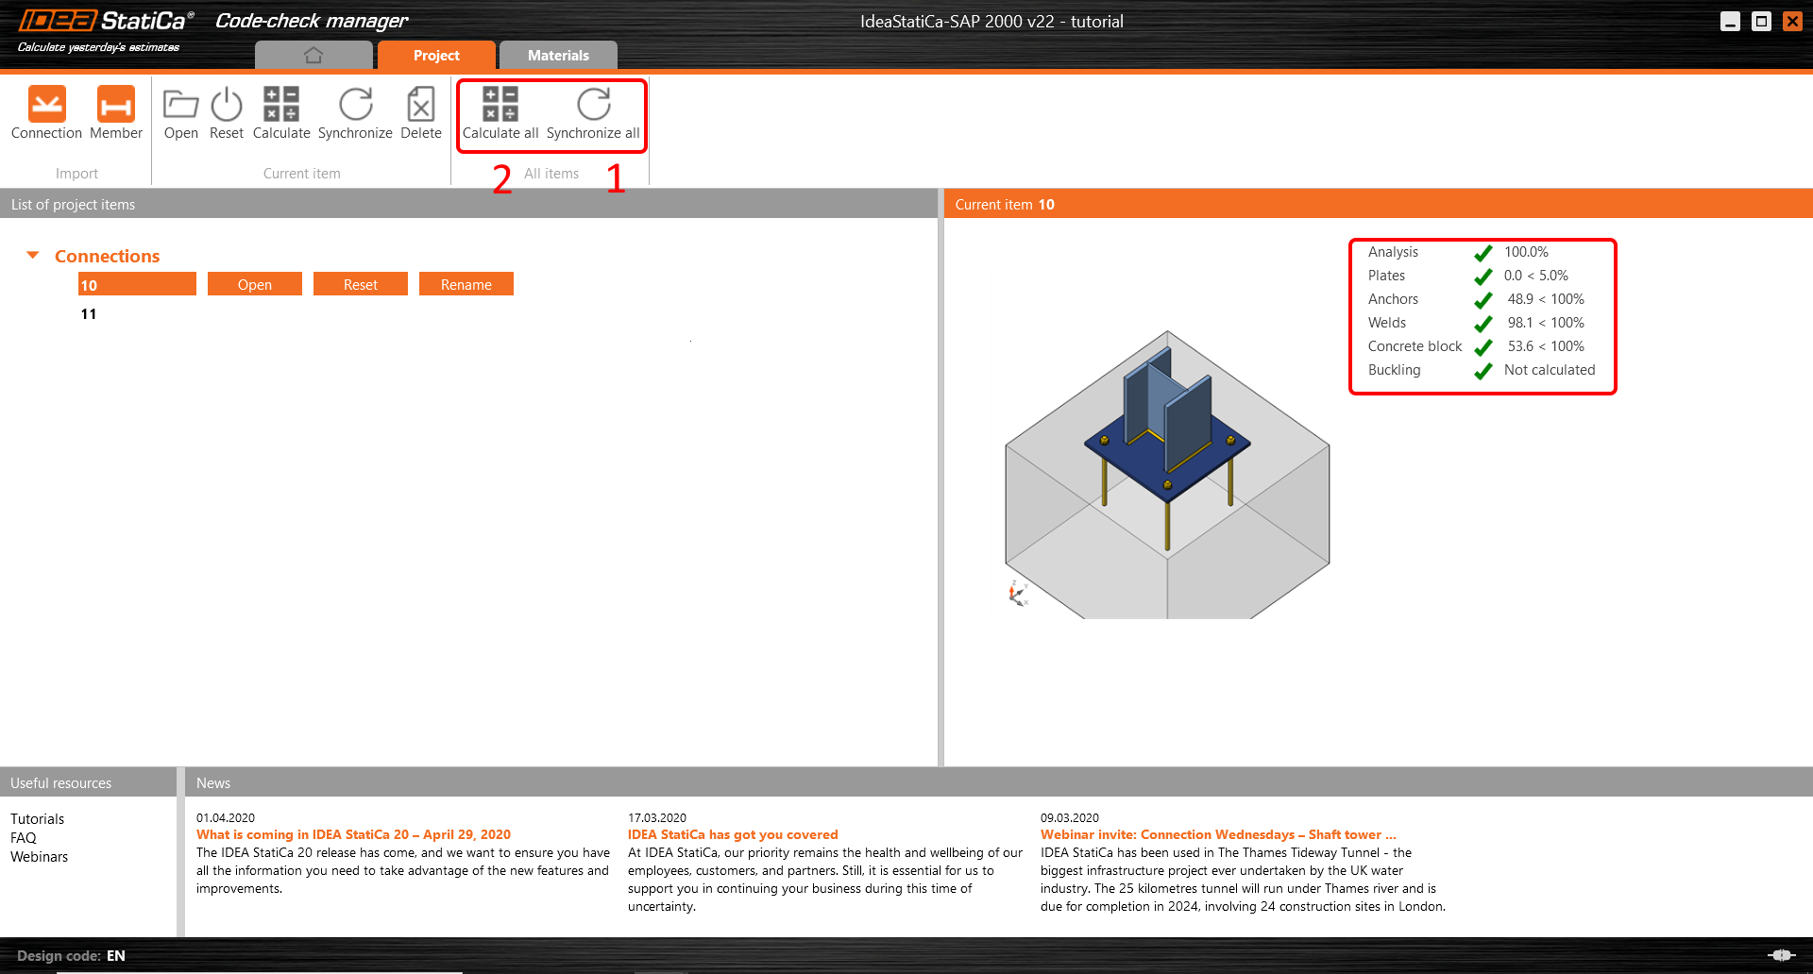Click the Plates 0.0 < 5.0% result

click(x=1482, y=276)
